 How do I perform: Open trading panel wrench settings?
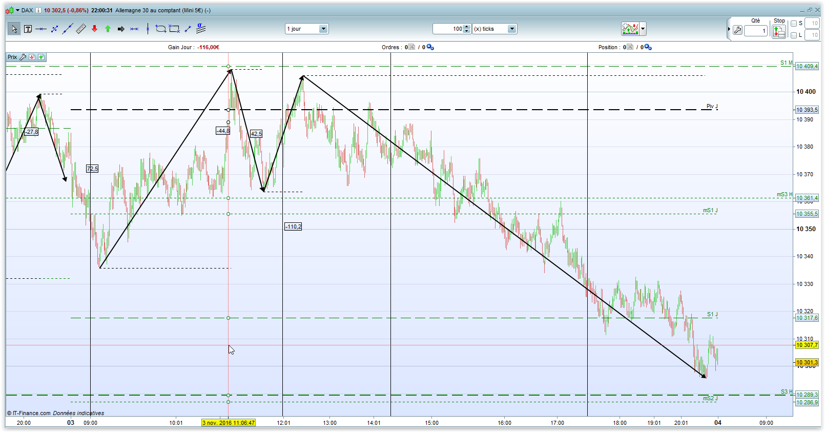click(x=737, y=30)
